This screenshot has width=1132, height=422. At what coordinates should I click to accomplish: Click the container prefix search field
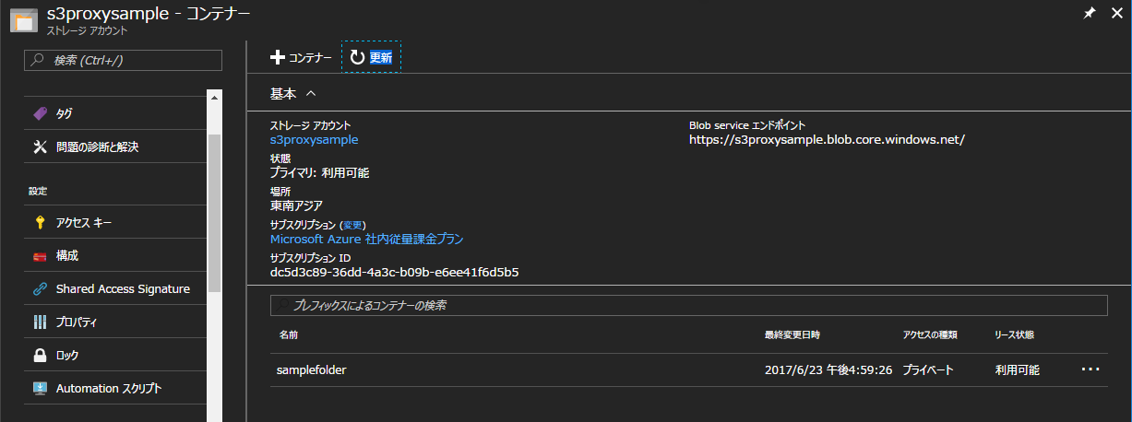click(688, 305)
